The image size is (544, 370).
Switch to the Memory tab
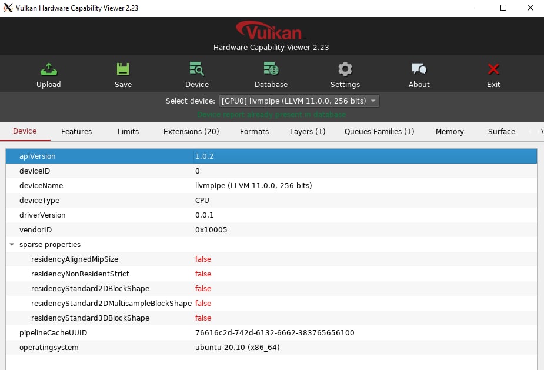pyautogui.click(x=450, y=132)
